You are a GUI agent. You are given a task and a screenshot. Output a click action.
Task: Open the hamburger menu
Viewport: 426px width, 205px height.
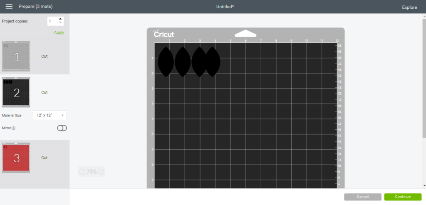click(x=9, y=7)
